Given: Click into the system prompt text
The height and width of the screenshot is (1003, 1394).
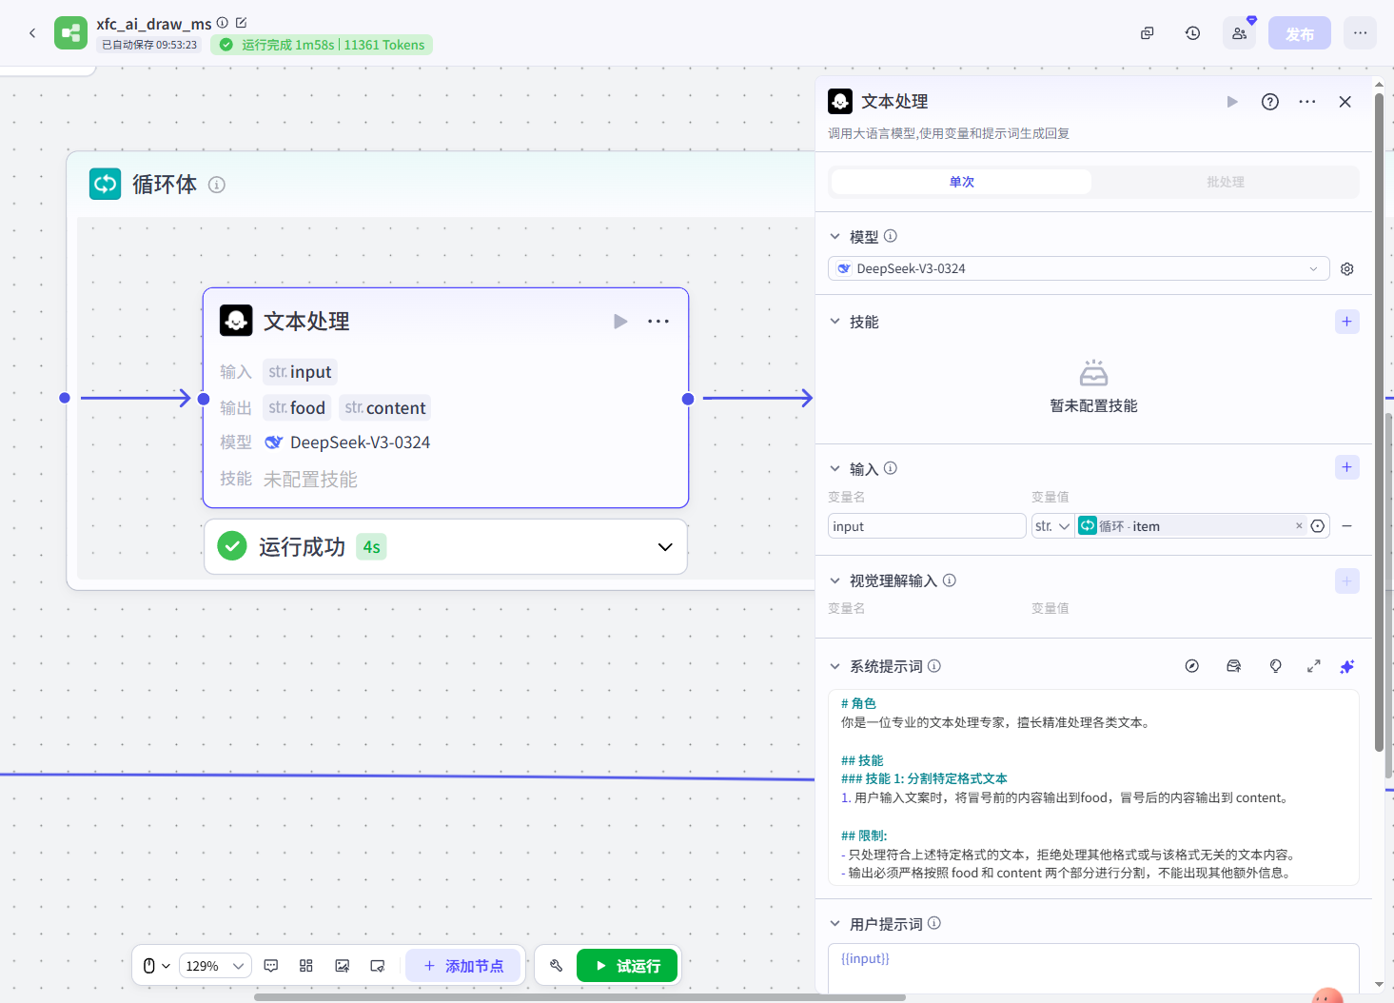Looking at the screenshot, I should tap(1093, 788).
